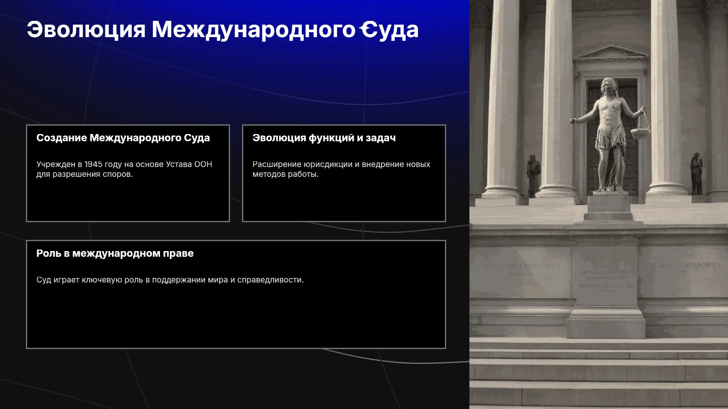The image size is (728, 409).
Task: Click the slide title Эволюция Международного Суда
Action: click(x=223, y=30)
